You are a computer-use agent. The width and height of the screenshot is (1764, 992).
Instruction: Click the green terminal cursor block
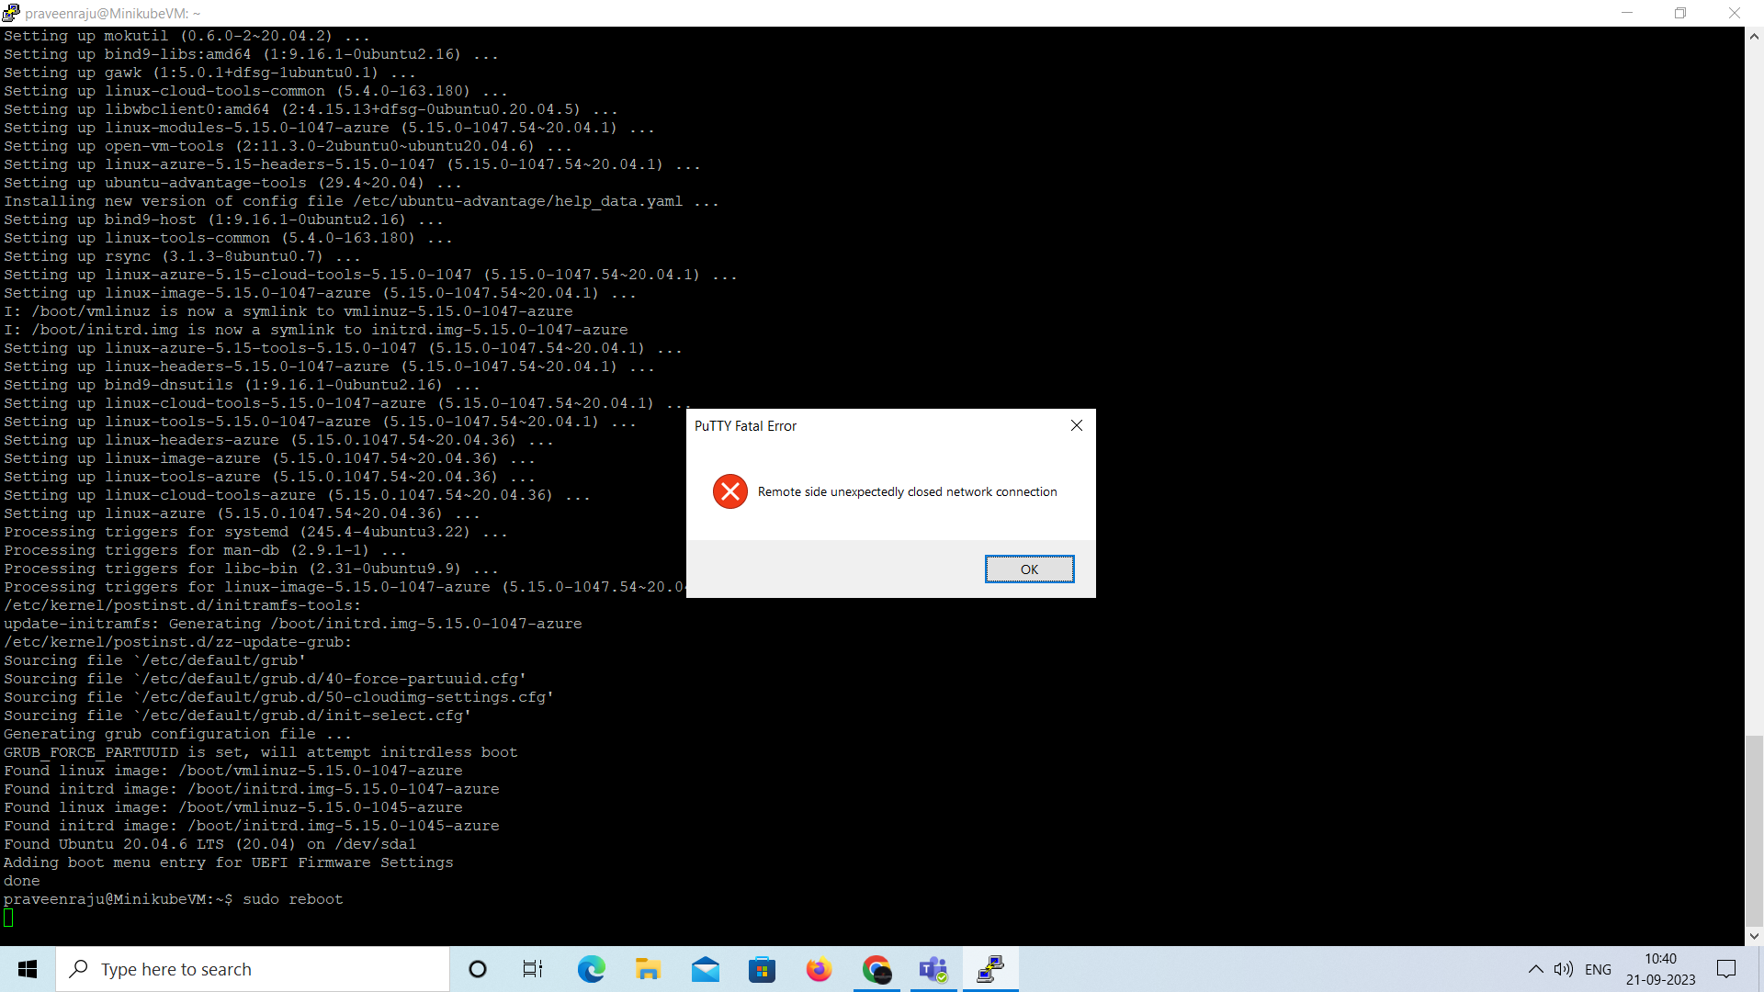pyautogui.click(x=8, y=918)
